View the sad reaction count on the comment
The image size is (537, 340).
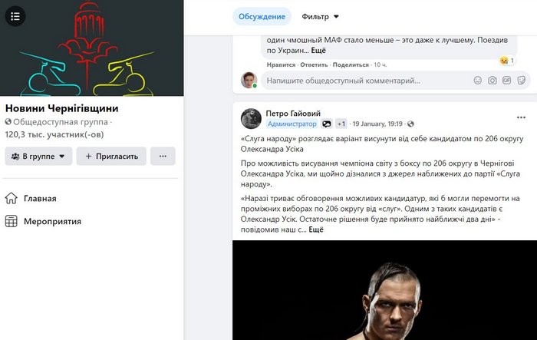pyautogui.click(x=508, y=61)
